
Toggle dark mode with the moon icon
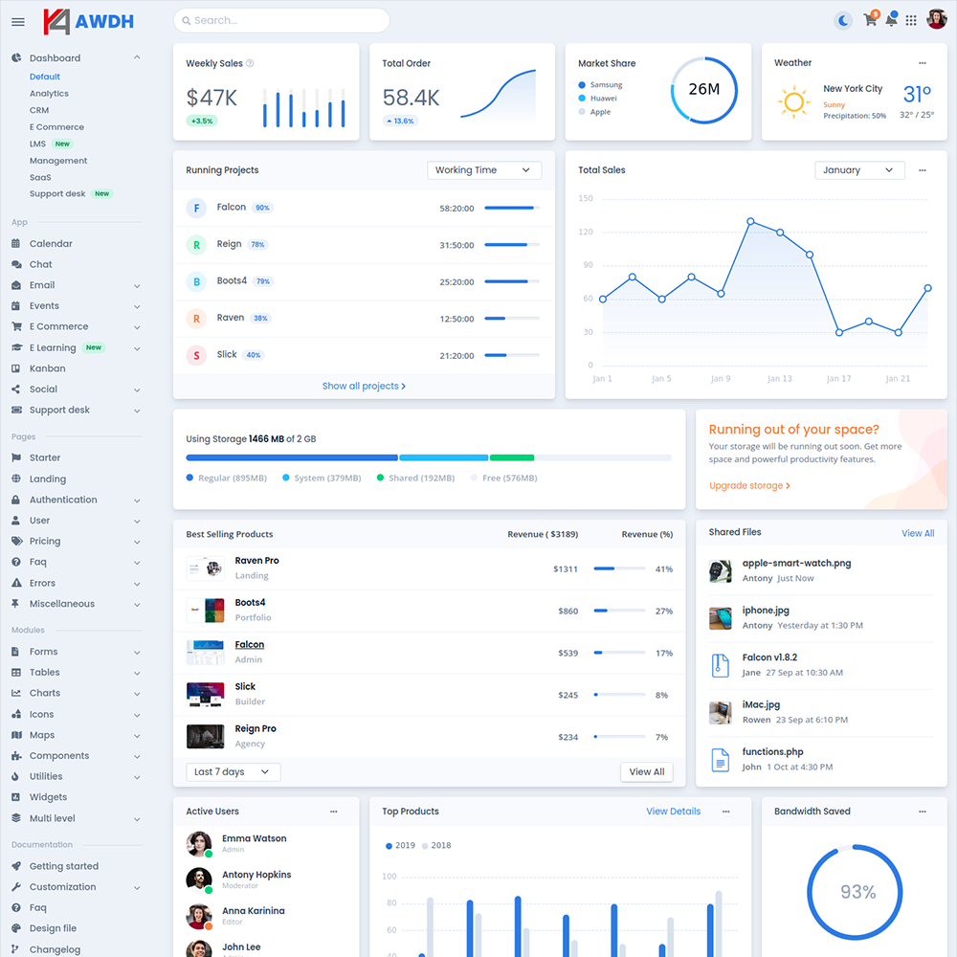(843, 20)
